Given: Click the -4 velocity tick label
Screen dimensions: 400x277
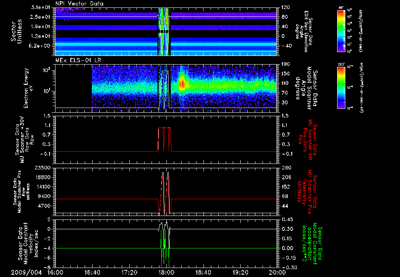Looking at the screenshot, I should point(47,248).
